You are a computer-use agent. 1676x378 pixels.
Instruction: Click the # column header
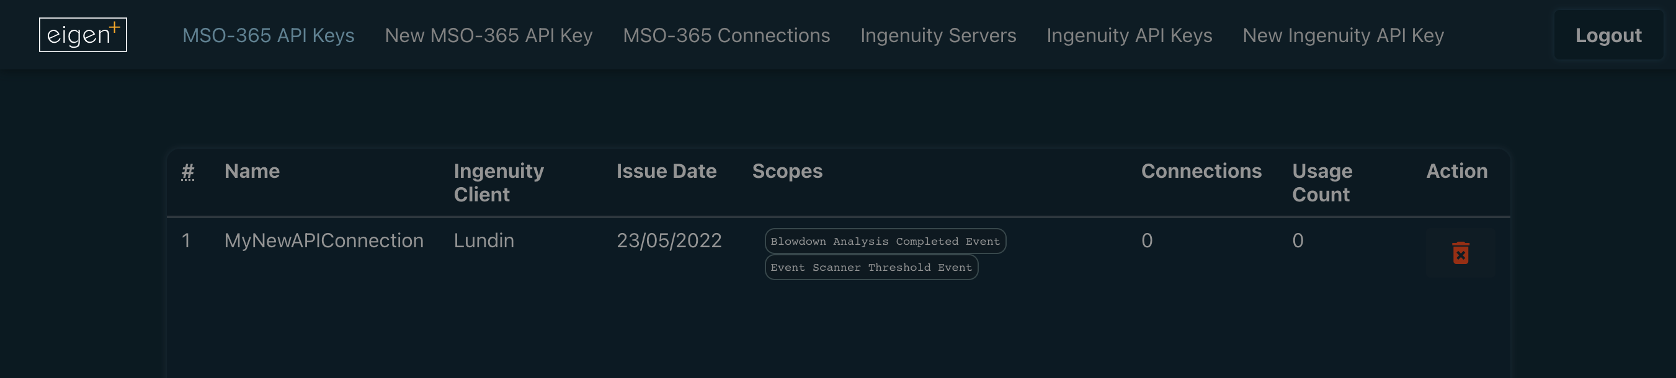tap(187, 172)
